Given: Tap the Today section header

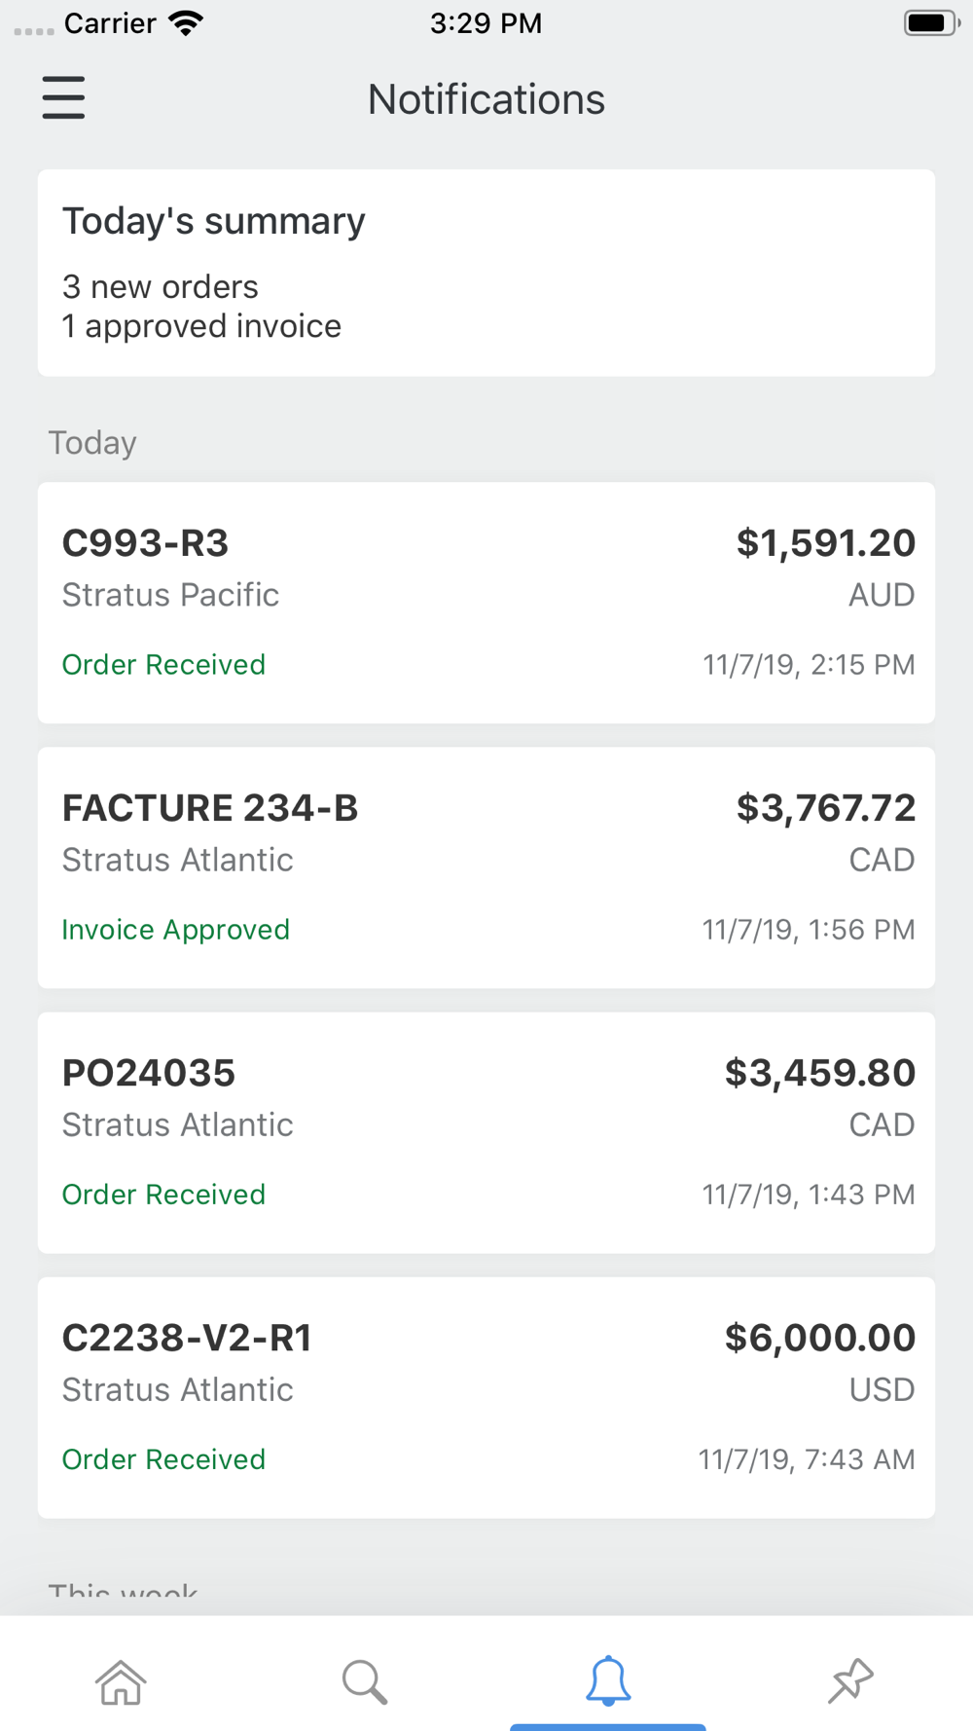Looking at the screenshot, I should 92,443.
